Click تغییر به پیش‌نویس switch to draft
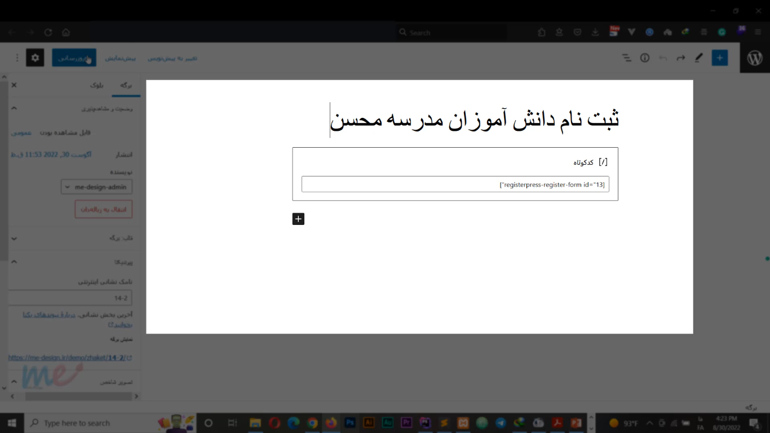Viewport: 770px width, 433px height. pyautogui.click(x=172, y=58)
